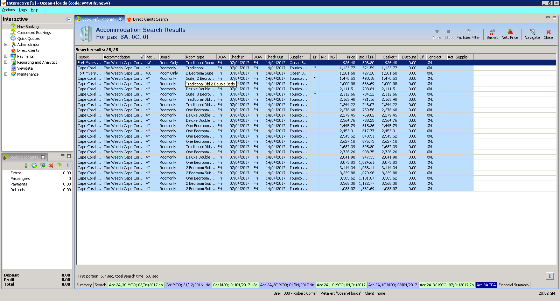
Task: Switch to Direct Clients Search tab
Action: click(x=150, y=19)
